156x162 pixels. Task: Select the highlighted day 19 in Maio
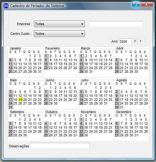tap(20, 100)
